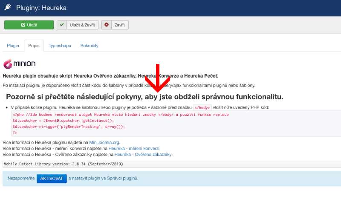
Task: Click inside the PHP code block
Action: pos(128,124)
